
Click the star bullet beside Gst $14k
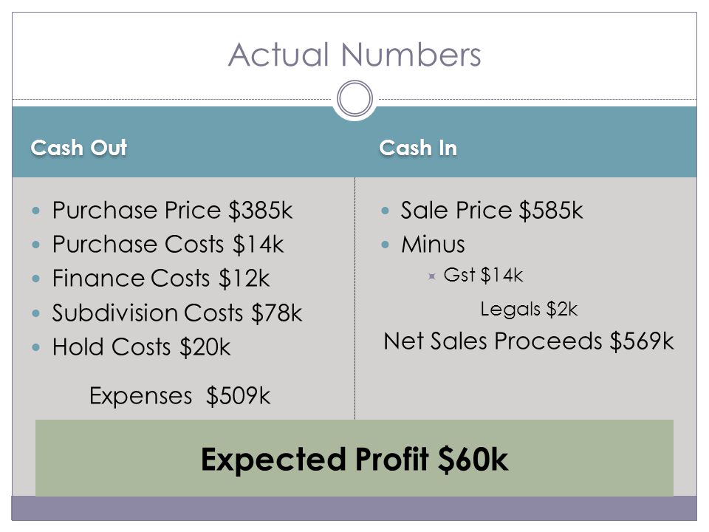click(432, 276)
